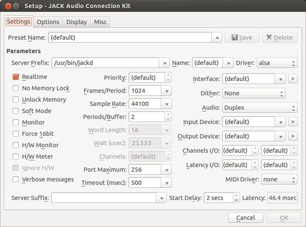Click the Periods/Buffer spin box
The width and height of the screenshot is (306, 227).
tap(150, 117)
